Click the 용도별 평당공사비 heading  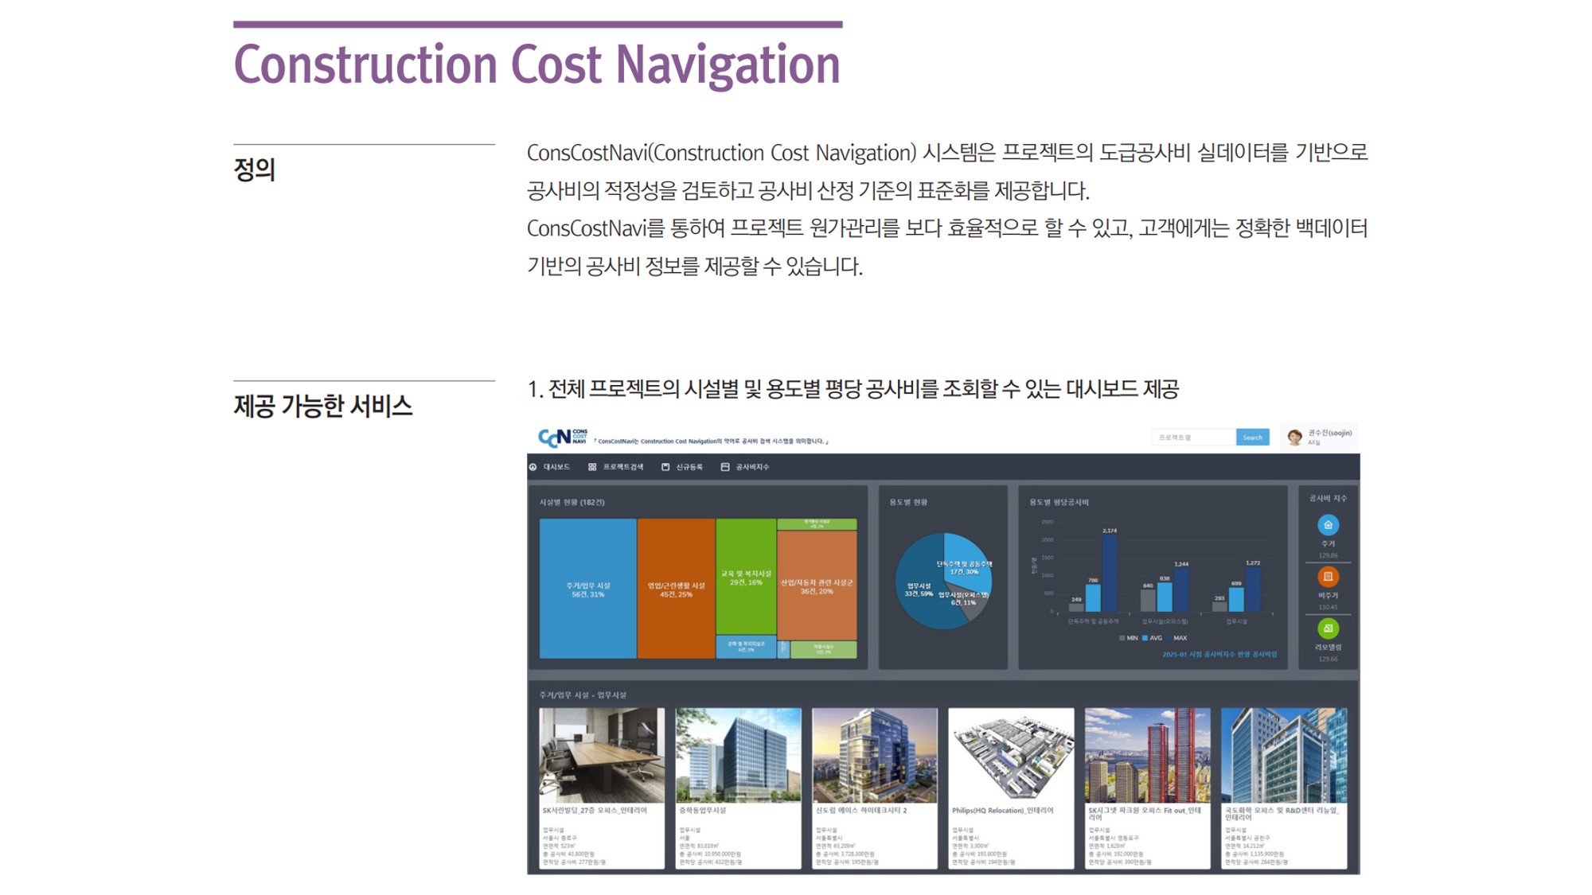[x=1059, y=502]
